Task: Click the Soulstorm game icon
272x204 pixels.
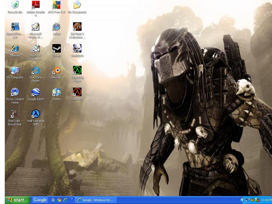Action: click(x=77, y=49)
